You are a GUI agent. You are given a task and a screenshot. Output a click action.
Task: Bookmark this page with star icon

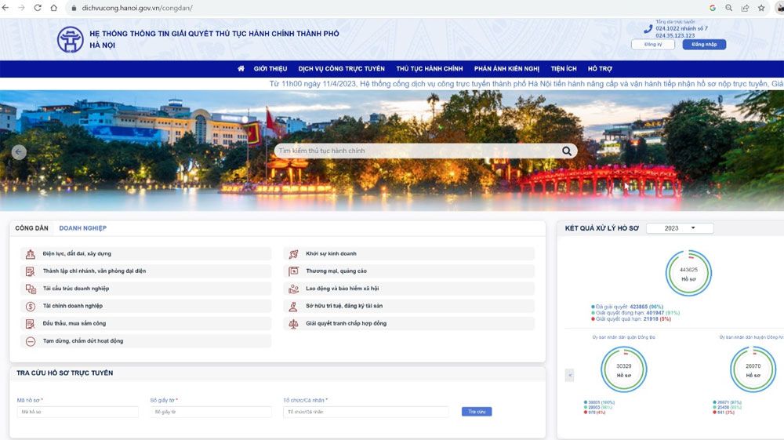(x=761, y=8)
